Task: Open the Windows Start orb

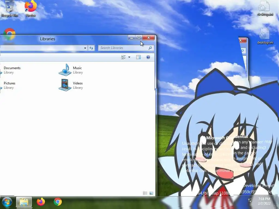Action: point(7,202)
